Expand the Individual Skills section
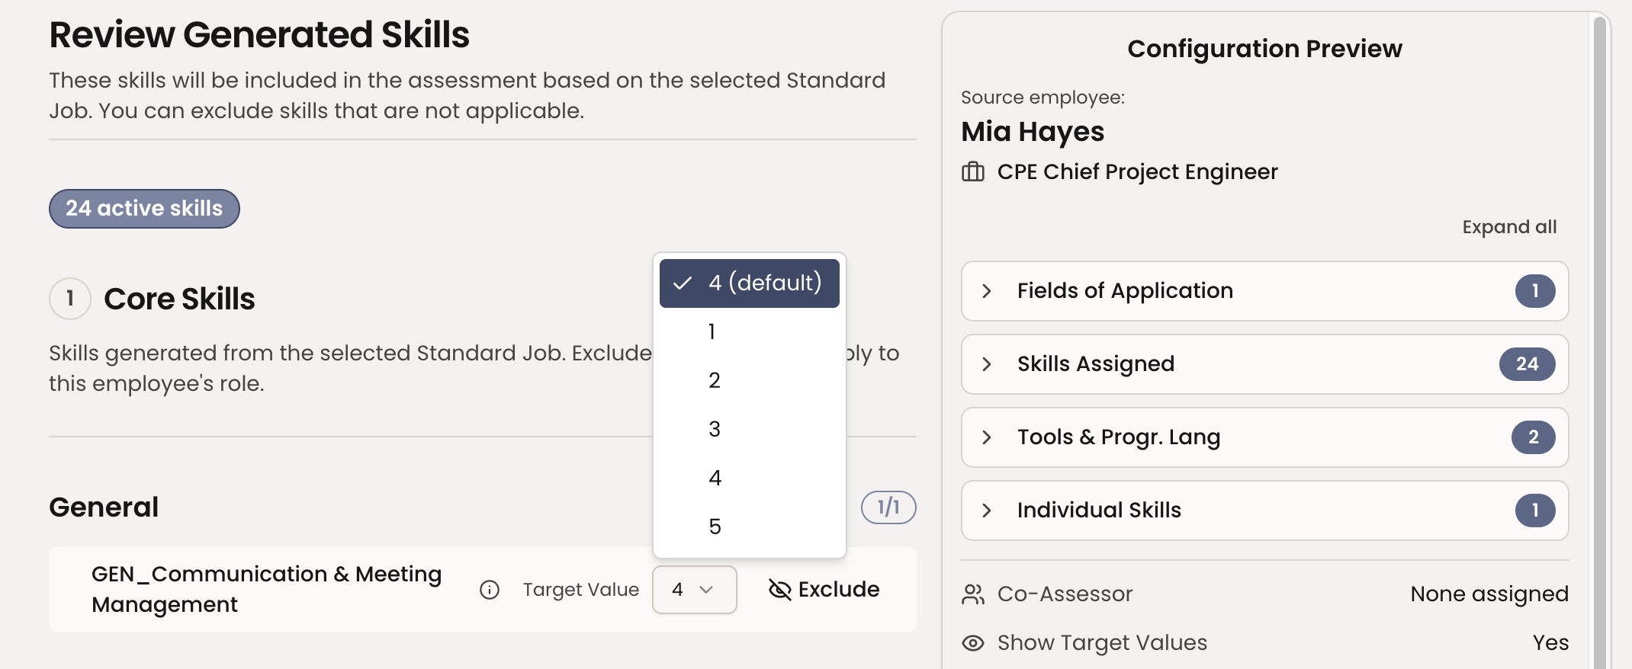 point(1264,511)
